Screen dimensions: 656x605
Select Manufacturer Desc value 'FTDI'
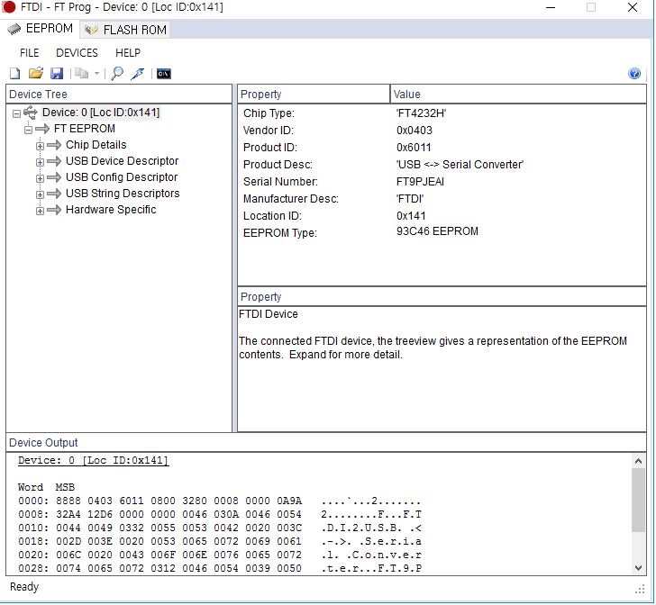pos(410,199)
